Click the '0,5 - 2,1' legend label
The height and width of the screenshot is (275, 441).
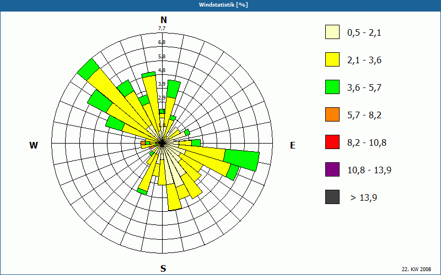(x=364, y=33)
